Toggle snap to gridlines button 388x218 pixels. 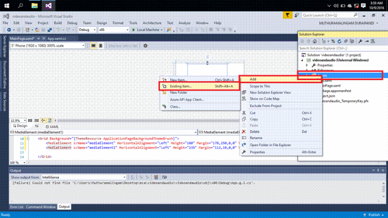click(36, 121)
